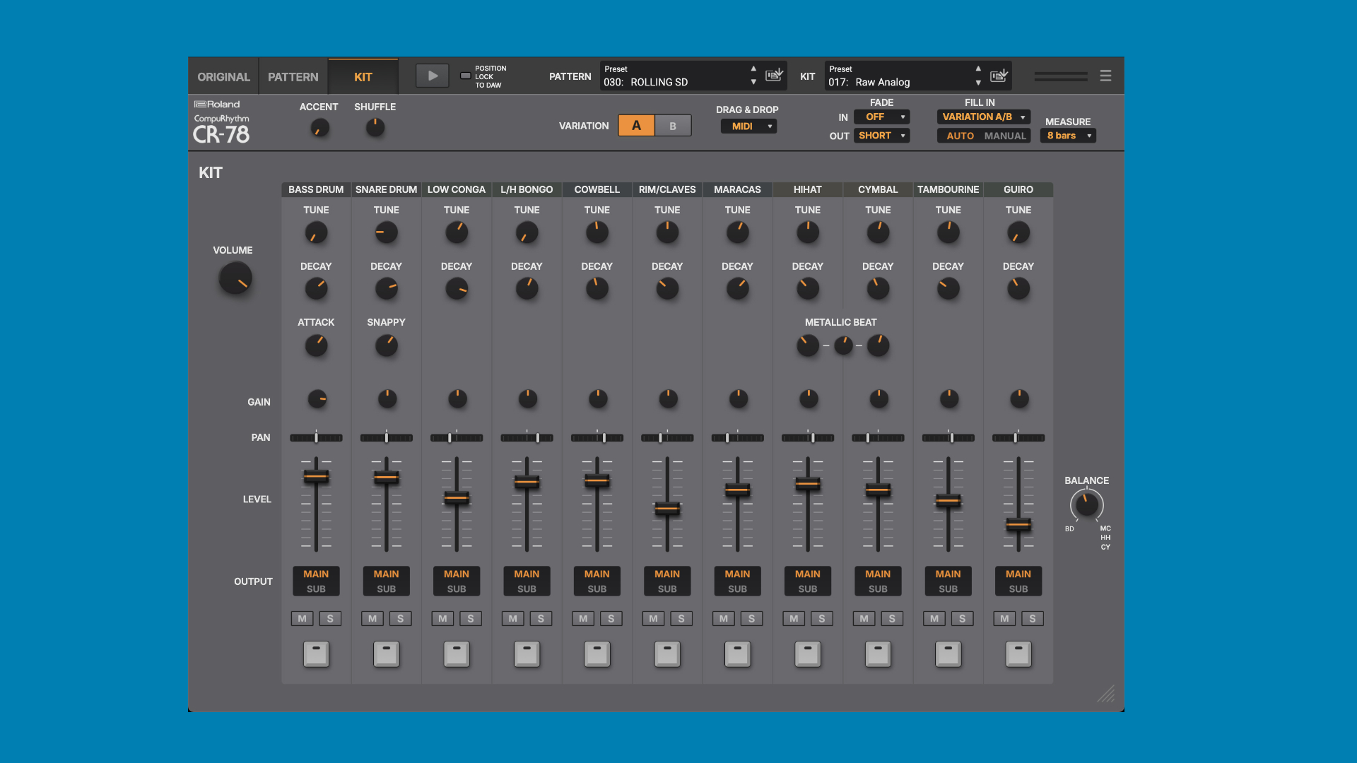
Task: Open the Fade In dropdown
Action: 881,117
